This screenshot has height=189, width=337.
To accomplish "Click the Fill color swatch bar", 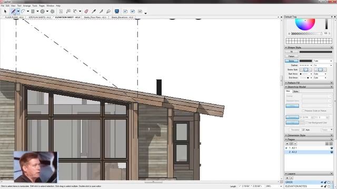I will click(x=316, y=52).
